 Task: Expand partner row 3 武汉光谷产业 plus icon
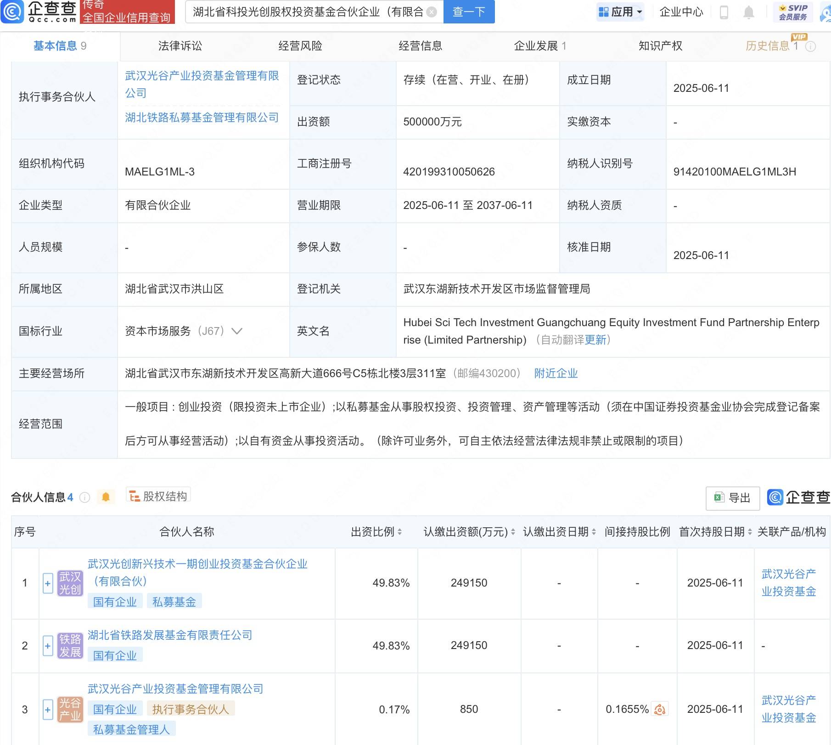[48, 710]
